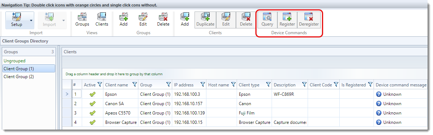Click Unknown status icon in Epson row
The width and height of the screenshot is (433, 135).
(x=379, y=94)
